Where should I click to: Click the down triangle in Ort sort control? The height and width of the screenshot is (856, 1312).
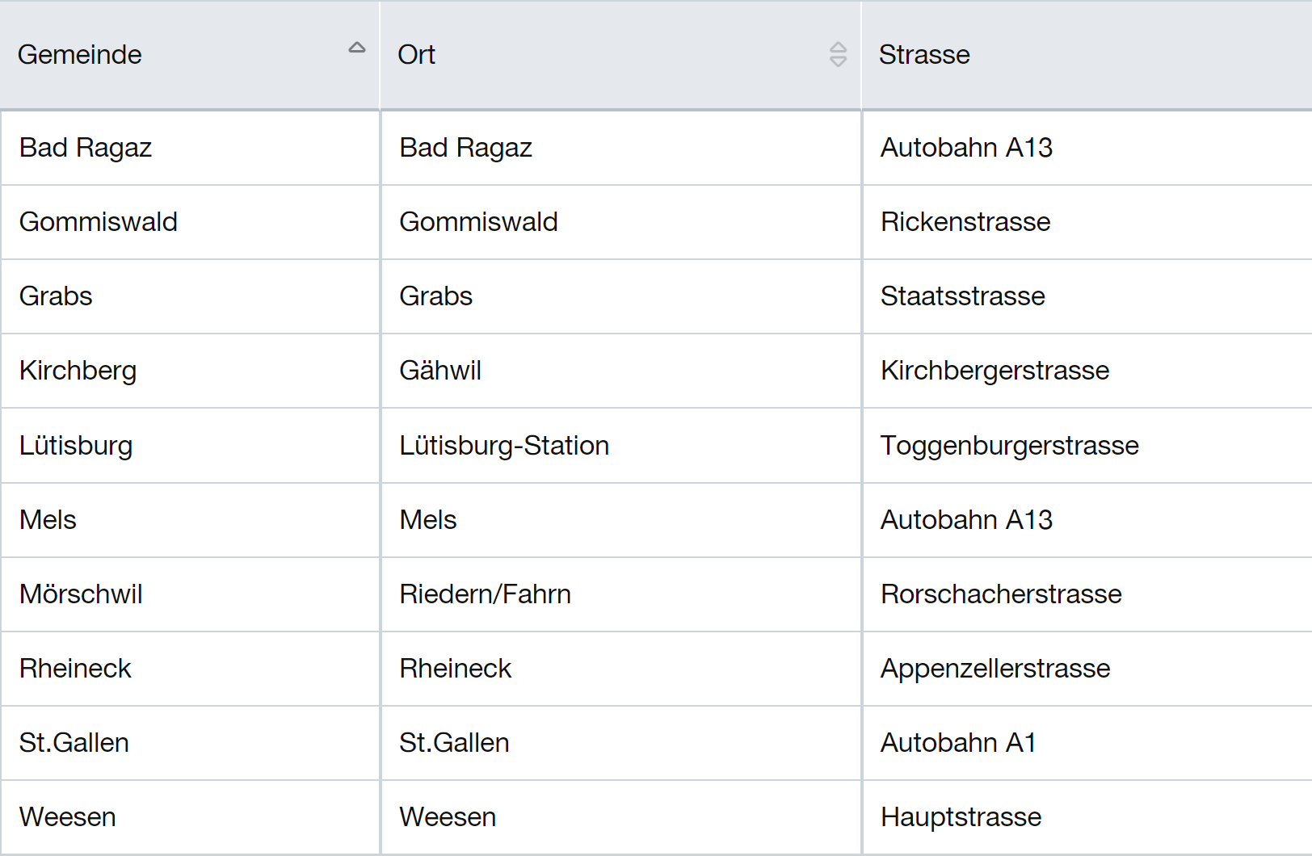[x=838, y=61]
